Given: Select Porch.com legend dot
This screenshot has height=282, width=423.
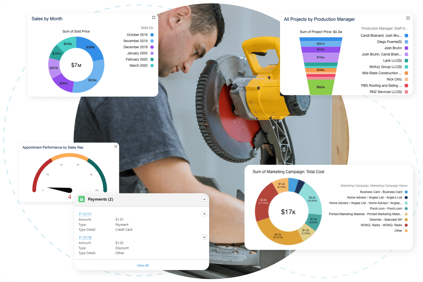Looking at the screenshot, I should (x=406, y=209).
